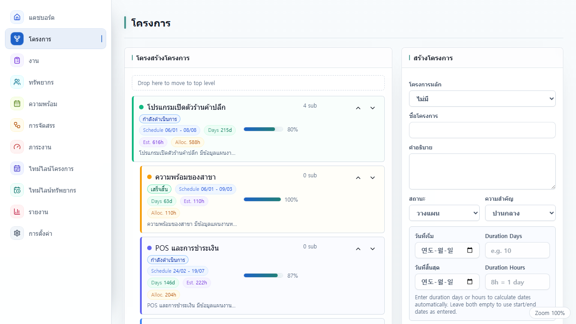Viewport: 576px width, 324px height.
Task: Click the โครงการ sidebar icon
Action: click(x=17, y=39)
